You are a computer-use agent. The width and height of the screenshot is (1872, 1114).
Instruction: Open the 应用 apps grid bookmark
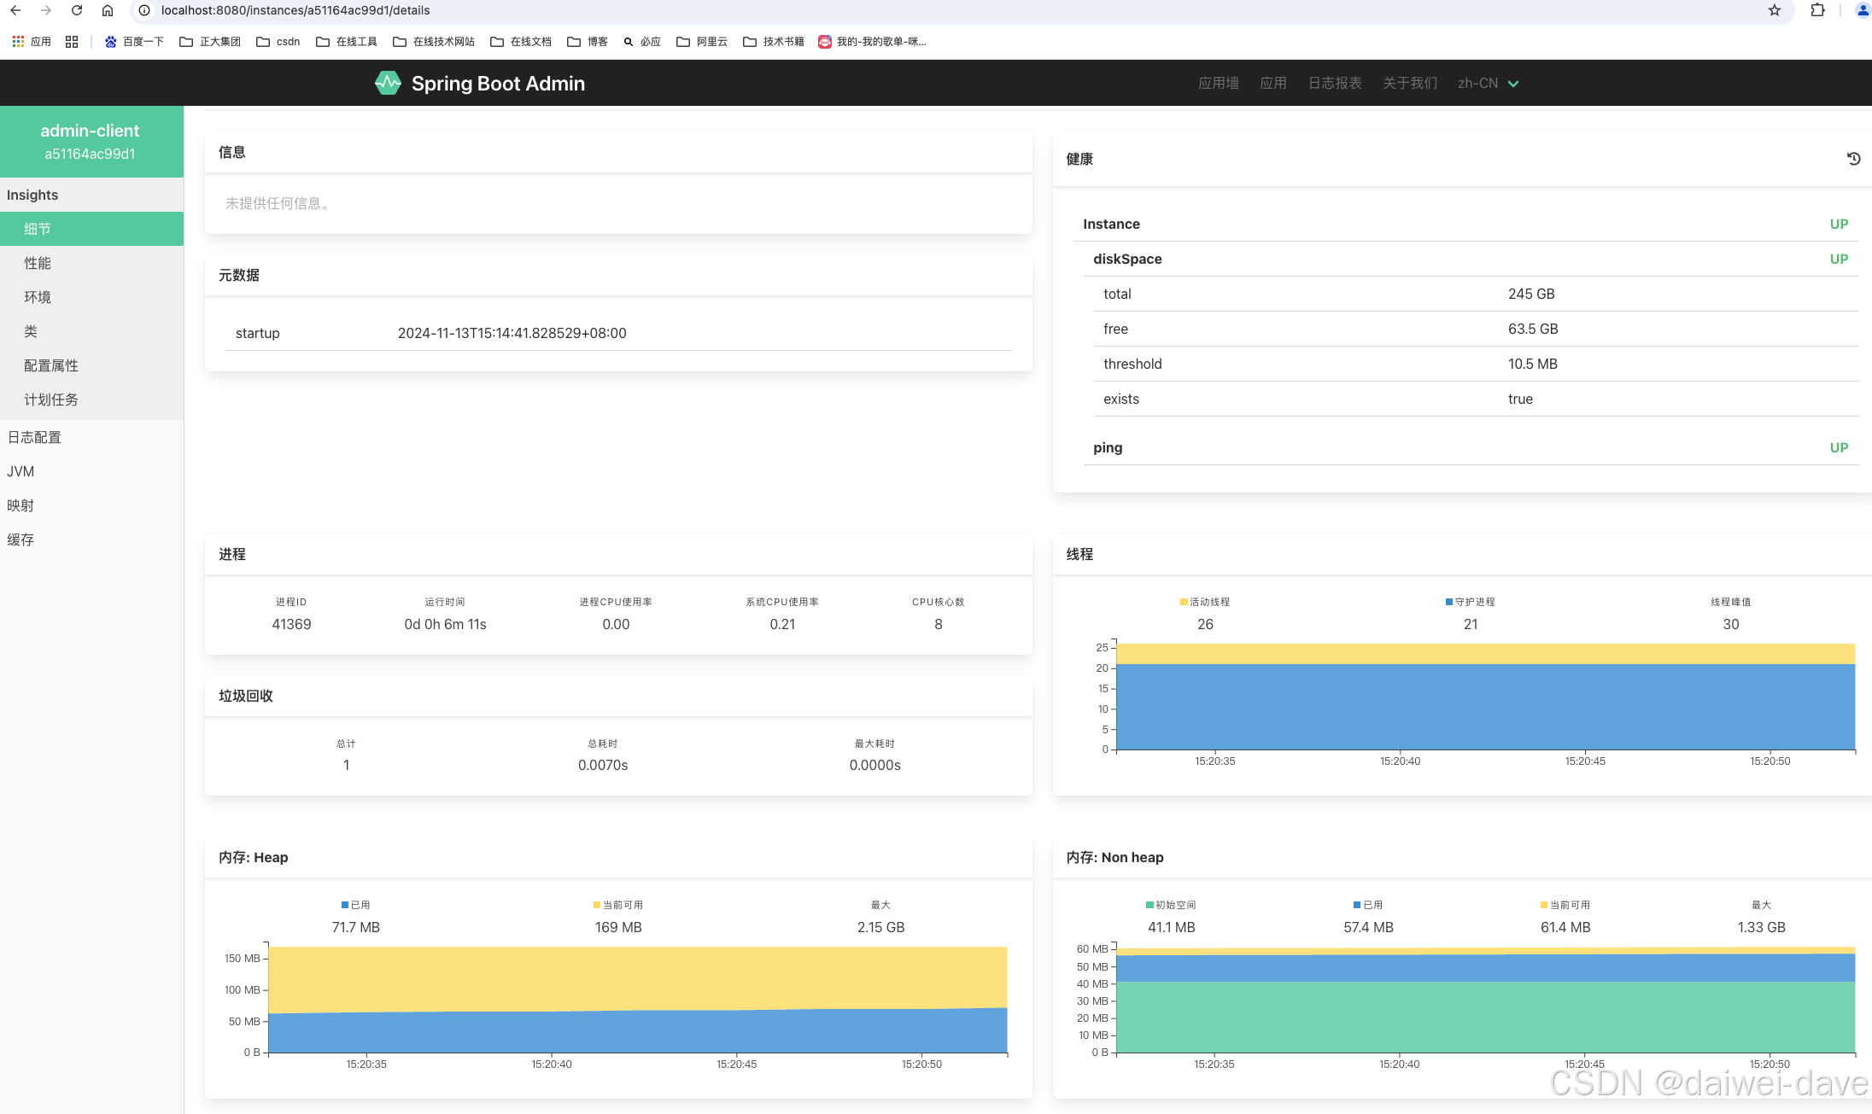tap(32, 41)
